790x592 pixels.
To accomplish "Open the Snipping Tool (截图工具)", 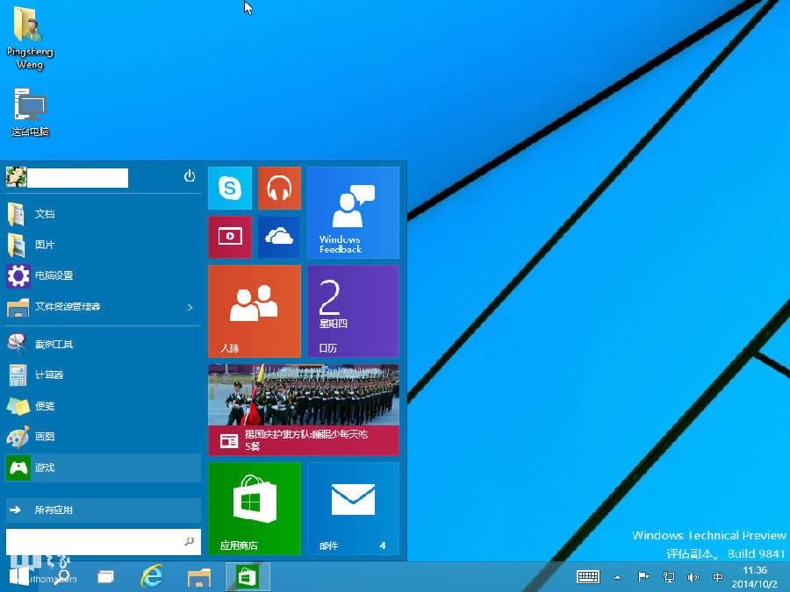I will (x=53, y=344).
